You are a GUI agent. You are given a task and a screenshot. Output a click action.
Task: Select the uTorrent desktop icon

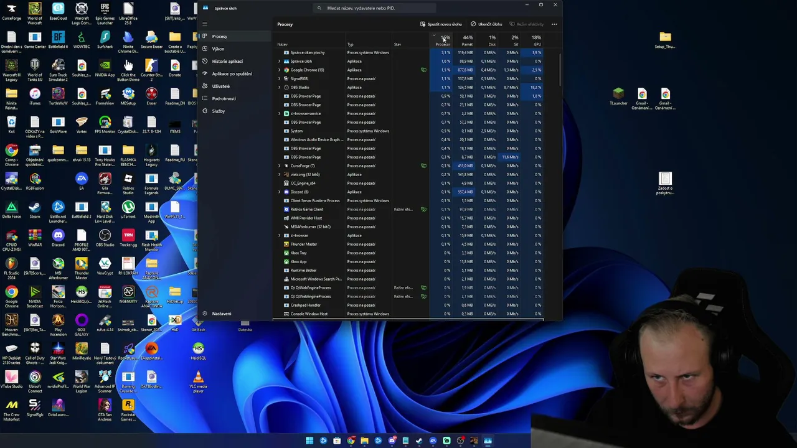(x=128, y=210)
